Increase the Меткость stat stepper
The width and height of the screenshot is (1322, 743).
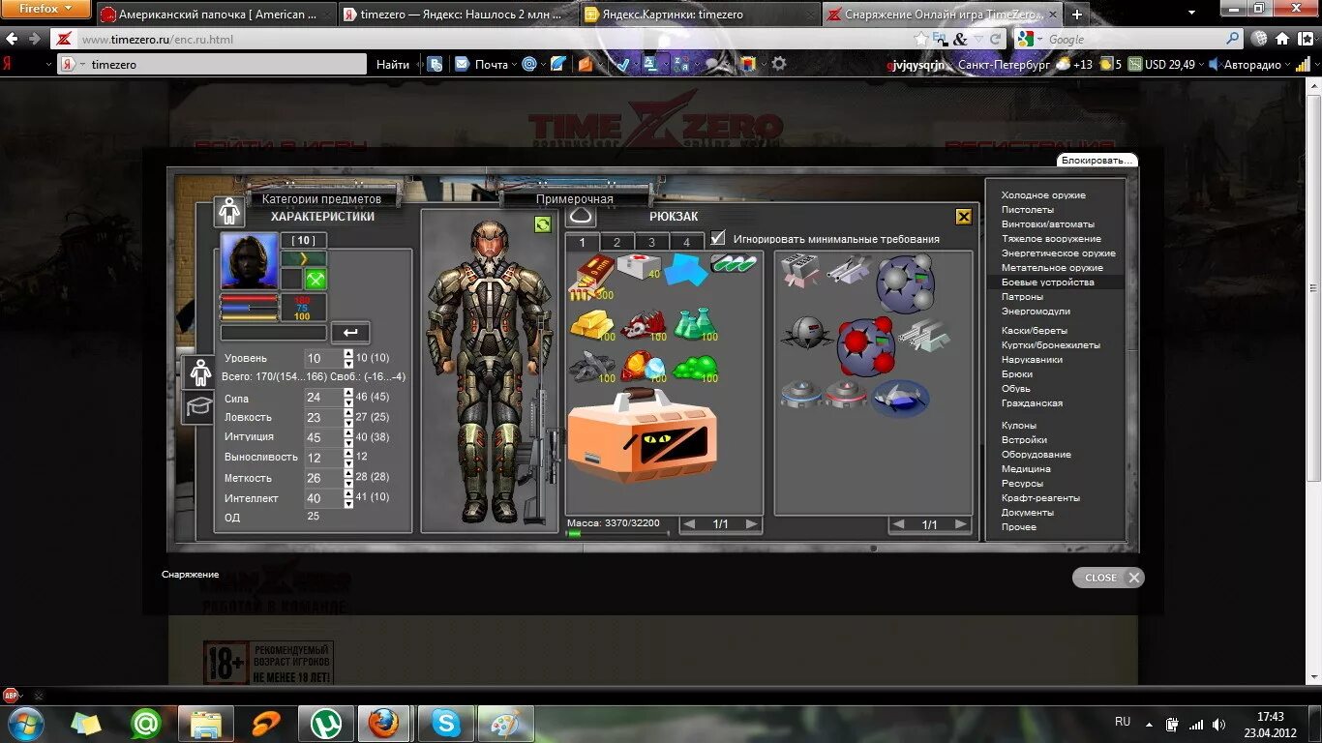pos(348,473)
